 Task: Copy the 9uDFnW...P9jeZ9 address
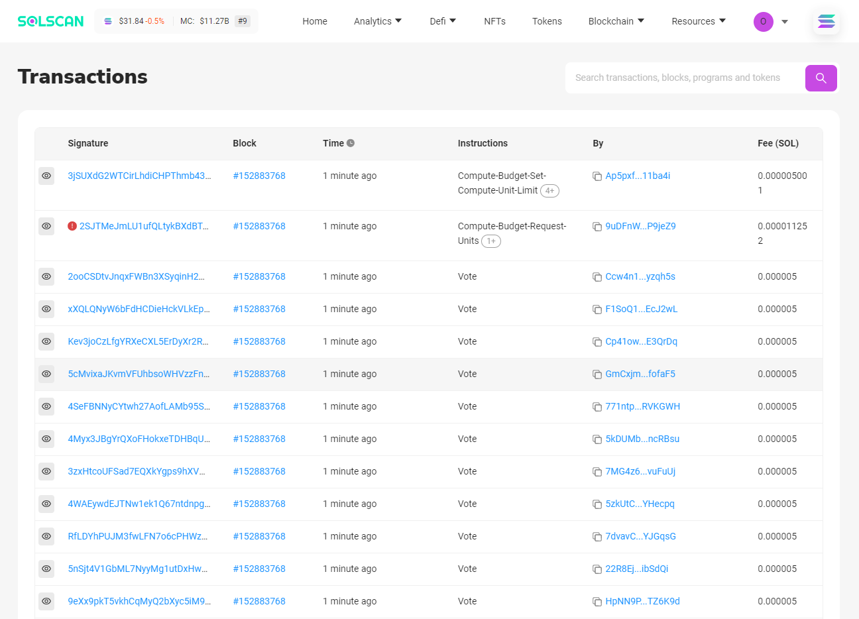pyautogui.click(x=597, y=227)
